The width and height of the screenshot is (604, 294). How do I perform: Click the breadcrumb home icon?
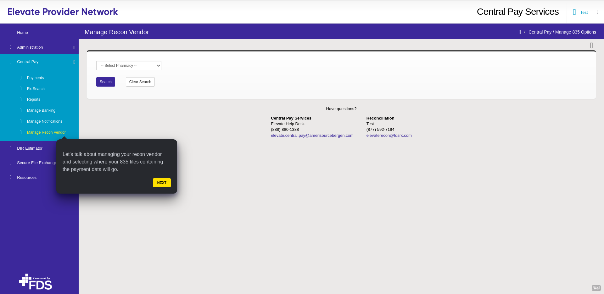pyautogui.click(x=520, y=32)
